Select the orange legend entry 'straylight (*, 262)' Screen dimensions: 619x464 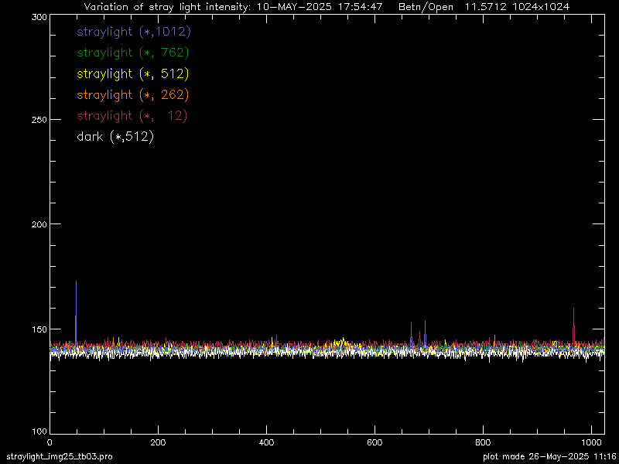133,94
